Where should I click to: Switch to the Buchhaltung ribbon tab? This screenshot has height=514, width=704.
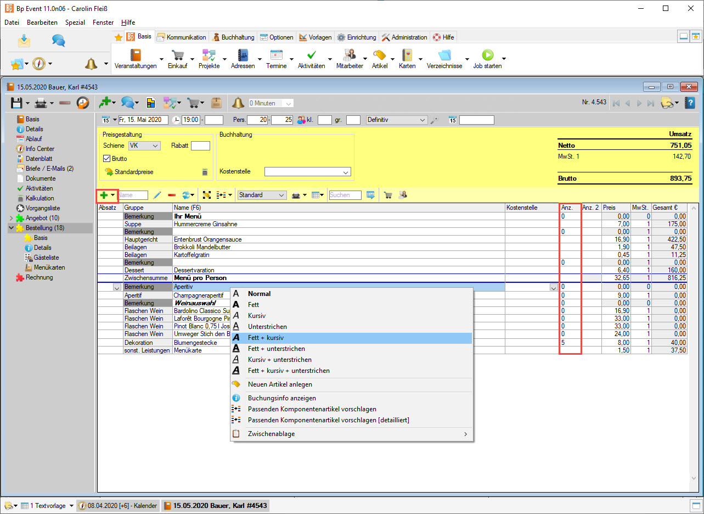point(234,37)
